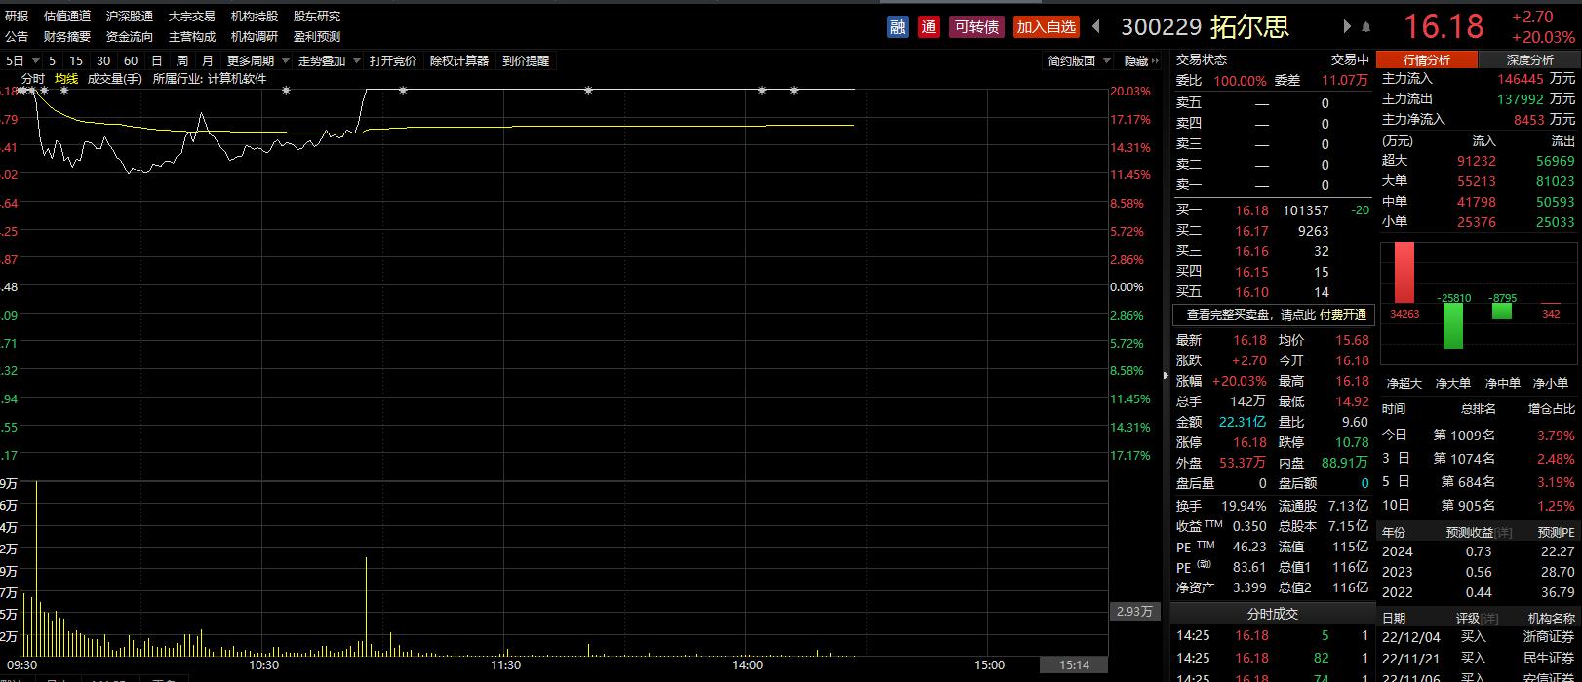Viewport: 1582px width, 682px height.
Task: Click the blue 融 margin-trading badge
Action: pos(897,27)
